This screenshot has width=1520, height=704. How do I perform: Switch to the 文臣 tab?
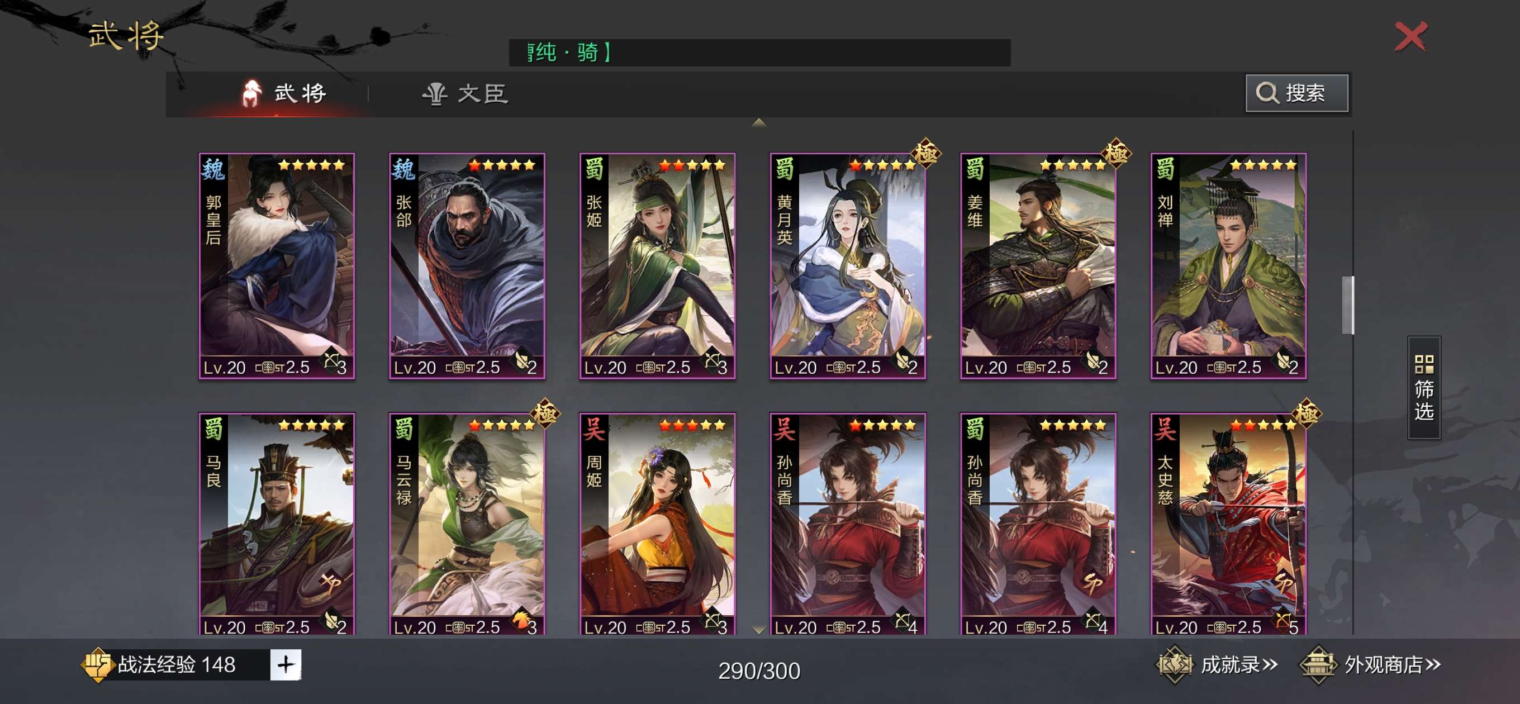coord(466,94)
